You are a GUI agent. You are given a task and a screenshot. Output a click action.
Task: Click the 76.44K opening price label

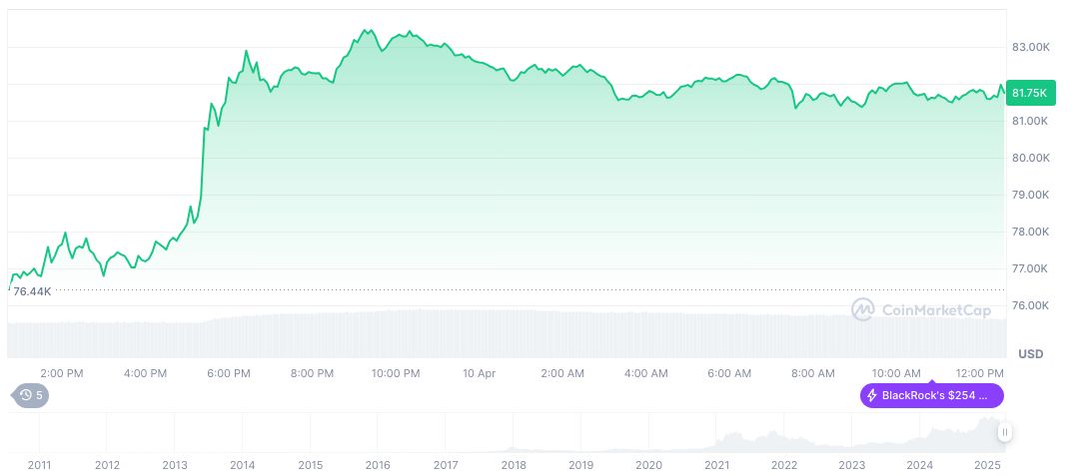click(x=32, y=291)
